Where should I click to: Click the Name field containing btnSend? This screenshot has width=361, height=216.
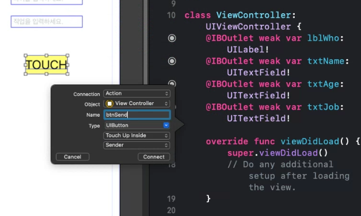click(x=137, y=115)
